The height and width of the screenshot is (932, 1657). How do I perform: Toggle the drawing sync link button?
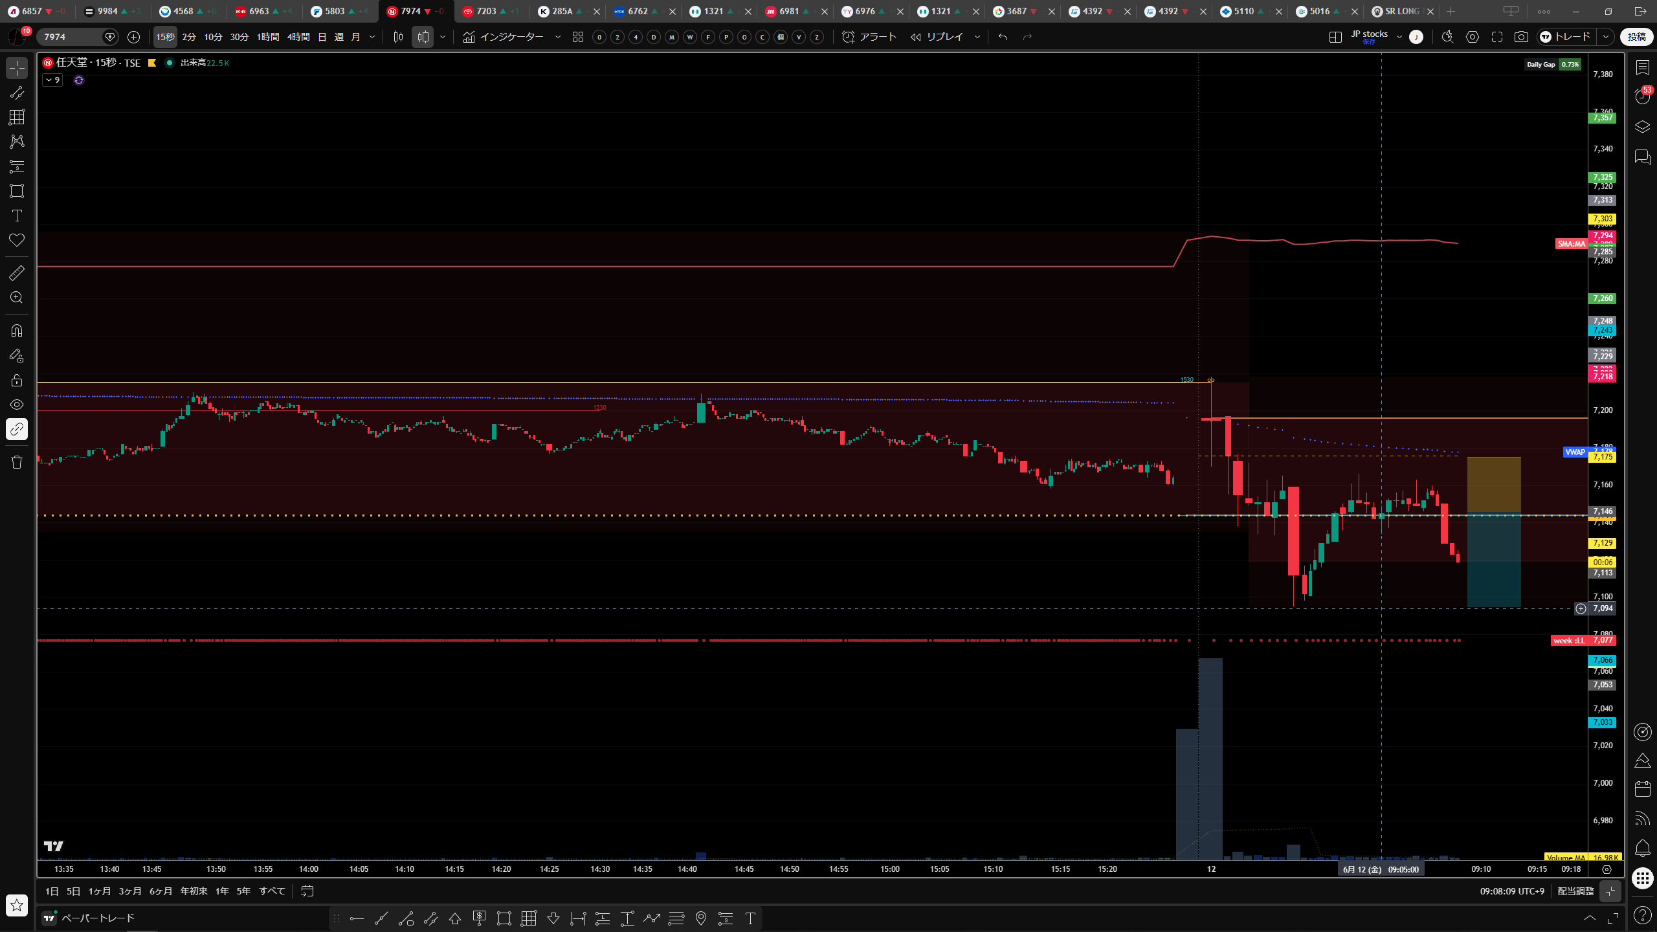tap(17, 429)
